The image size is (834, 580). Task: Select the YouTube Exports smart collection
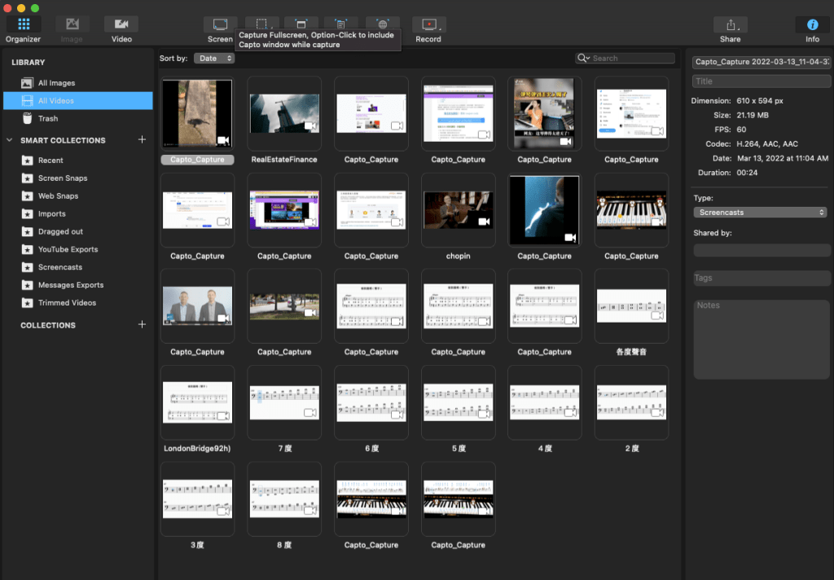pos(68,249)
